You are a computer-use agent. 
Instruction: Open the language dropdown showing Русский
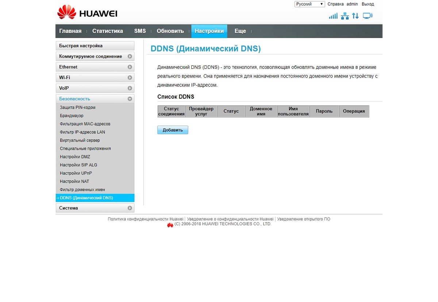click(310, 4)
